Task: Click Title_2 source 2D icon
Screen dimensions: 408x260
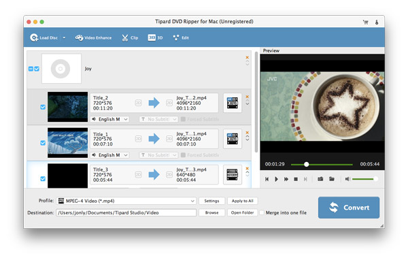Action: (138, 103)
